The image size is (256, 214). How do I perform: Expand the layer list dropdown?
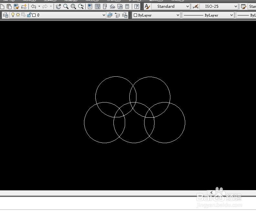click(x=104, y=15)
